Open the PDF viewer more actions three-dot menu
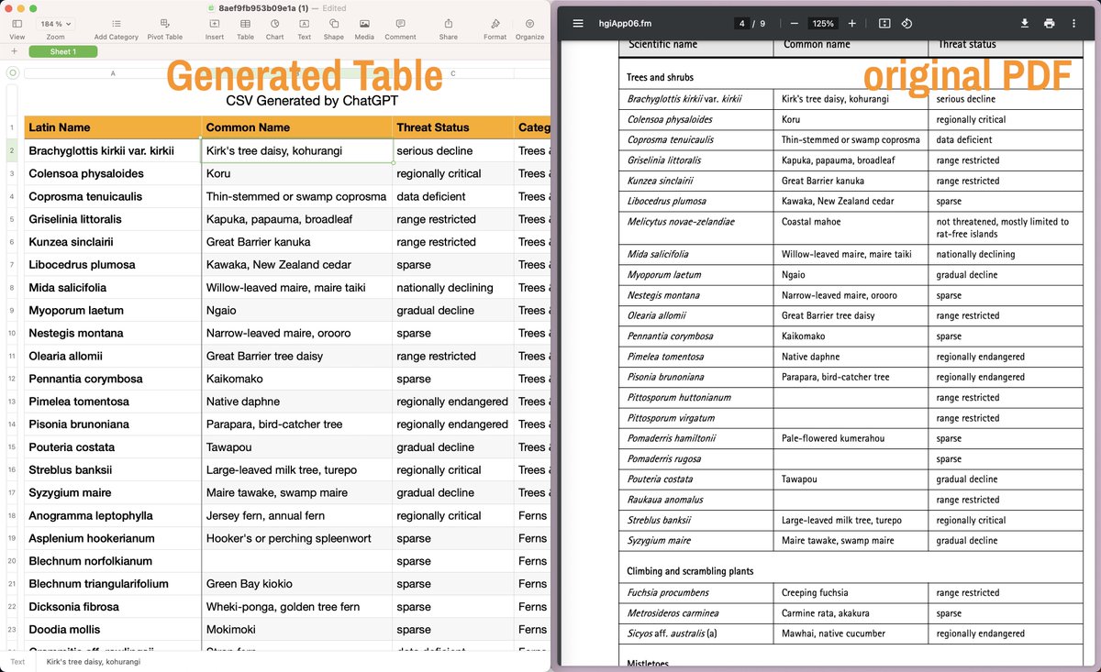The height and width of the screenshot is (672, 1101). (x=1073, y=23)
